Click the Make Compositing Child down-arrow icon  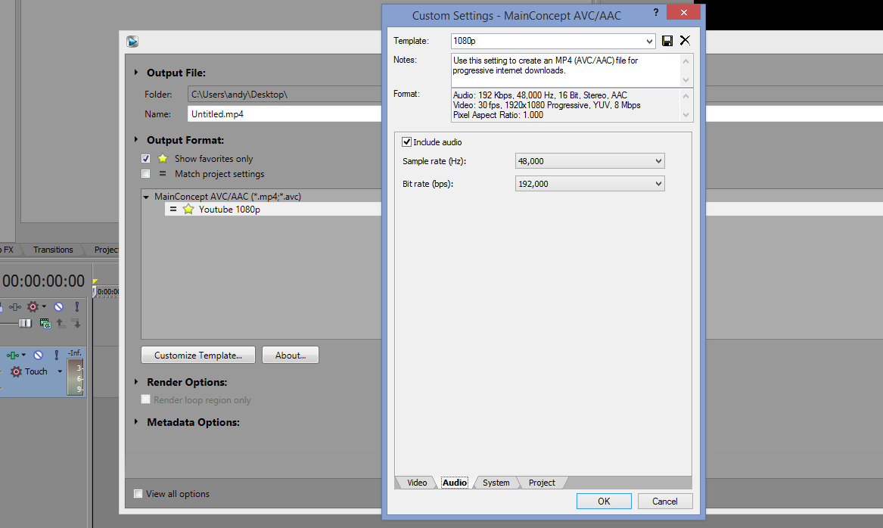click(76, 323)
